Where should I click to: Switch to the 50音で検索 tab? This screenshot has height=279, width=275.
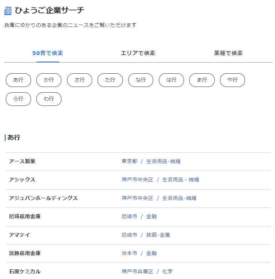pyautogui.click(x=47, y=53)
